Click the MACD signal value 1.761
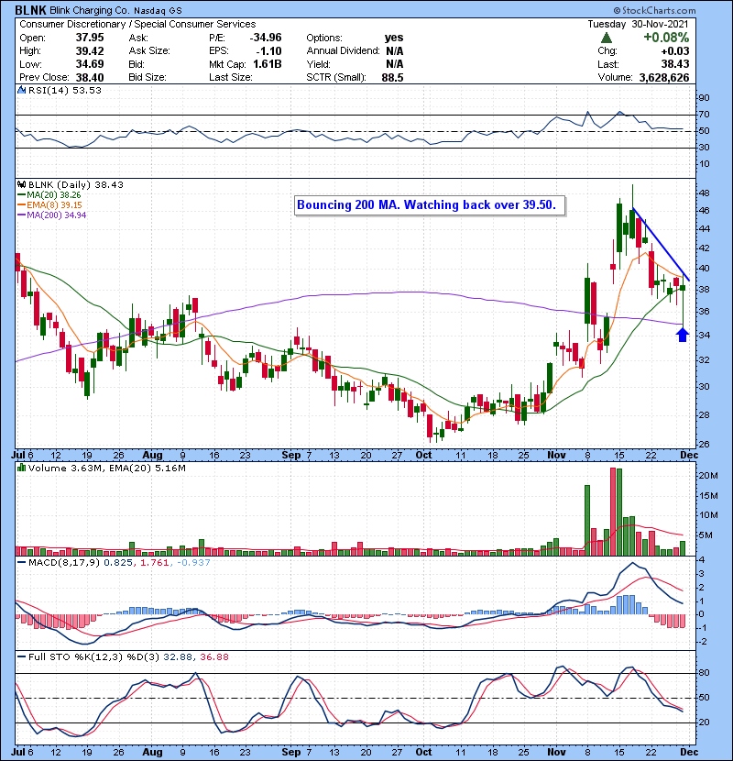The height and width of the screenshot is (761, 733). point(154,563)
